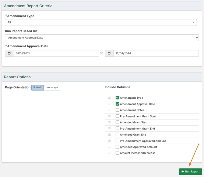
Task: Open the Amendment Type dropdown
Action: point(101,22)
